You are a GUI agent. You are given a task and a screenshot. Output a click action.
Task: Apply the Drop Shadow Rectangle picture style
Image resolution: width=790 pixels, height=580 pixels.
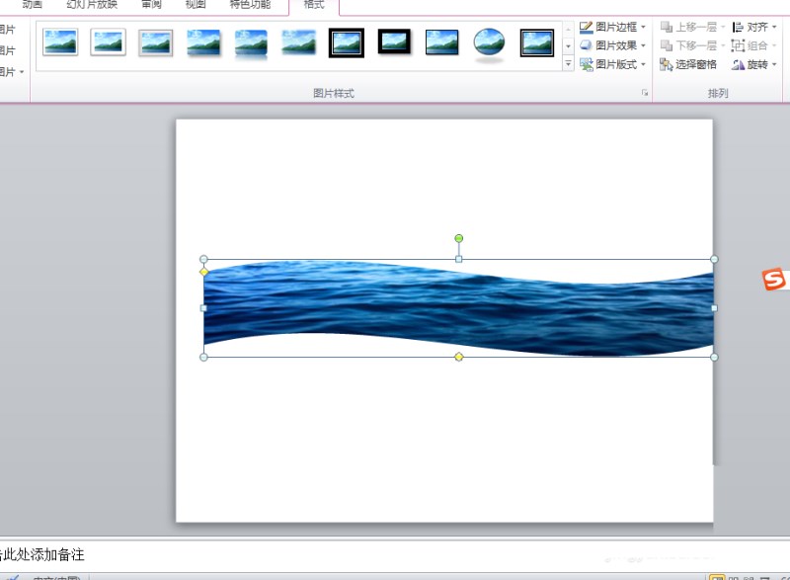pos(203,42)
